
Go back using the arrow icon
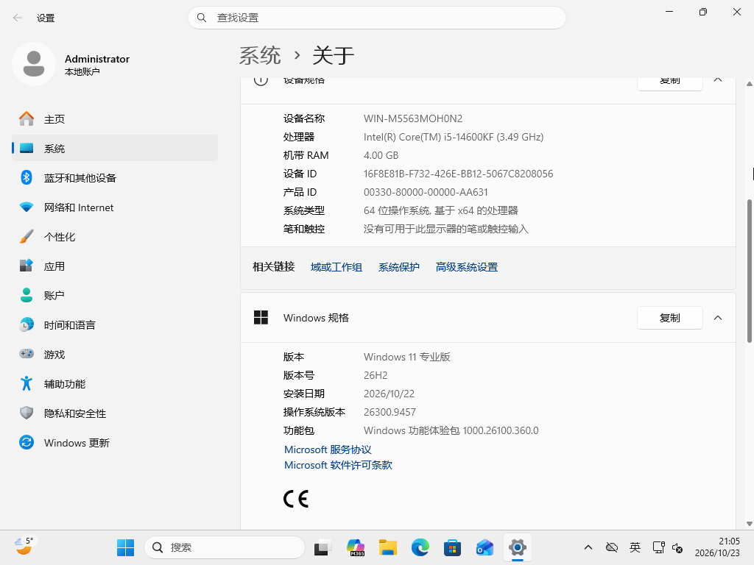[18, 18]
